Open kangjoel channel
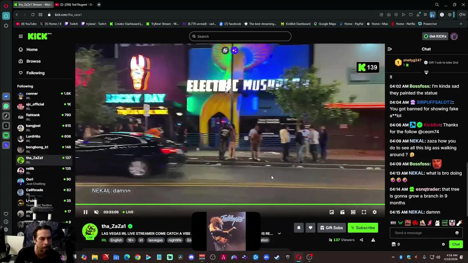The height and width of the screenshot is (263, 468). 44,128
